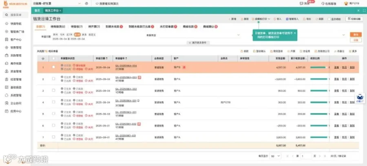Check the box for row SA-20250901-002
The height and width of the screenshot is (166, 367).
(x=53, y=125)
